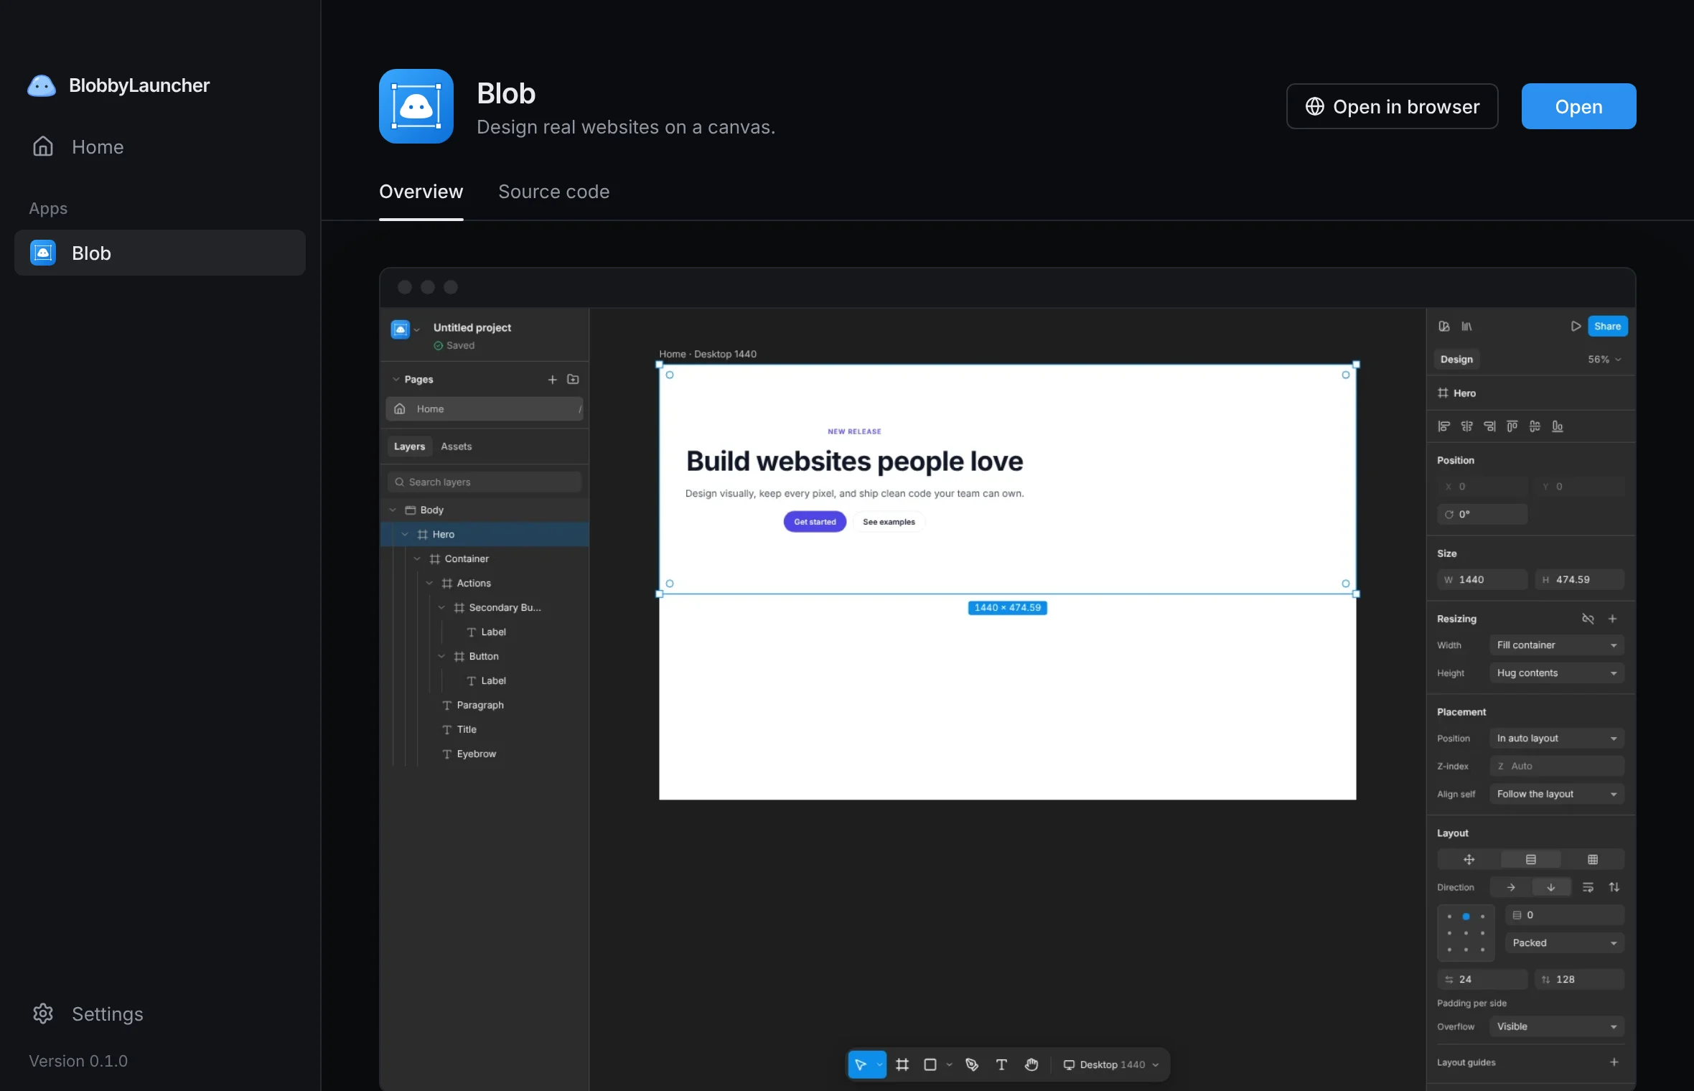Screen dimensions: 1694x1091
Task: Open the library books icon
Action: (x=1466, y=327)
